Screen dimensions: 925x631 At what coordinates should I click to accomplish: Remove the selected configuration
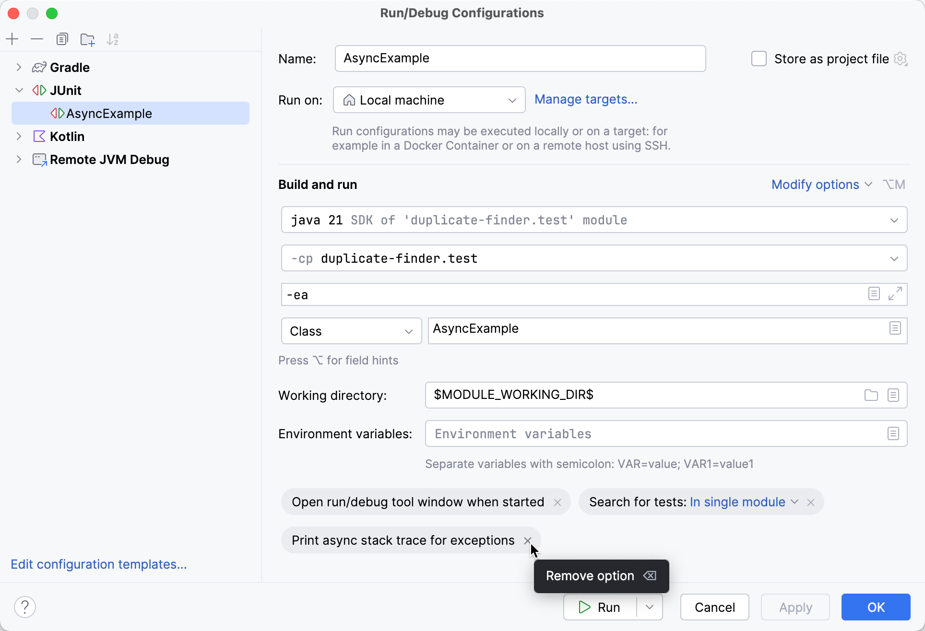(37, 39)
